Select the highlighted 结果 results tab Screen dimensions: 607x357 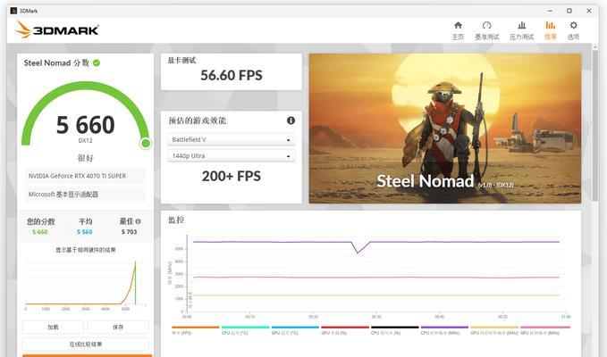pos(550,30)
